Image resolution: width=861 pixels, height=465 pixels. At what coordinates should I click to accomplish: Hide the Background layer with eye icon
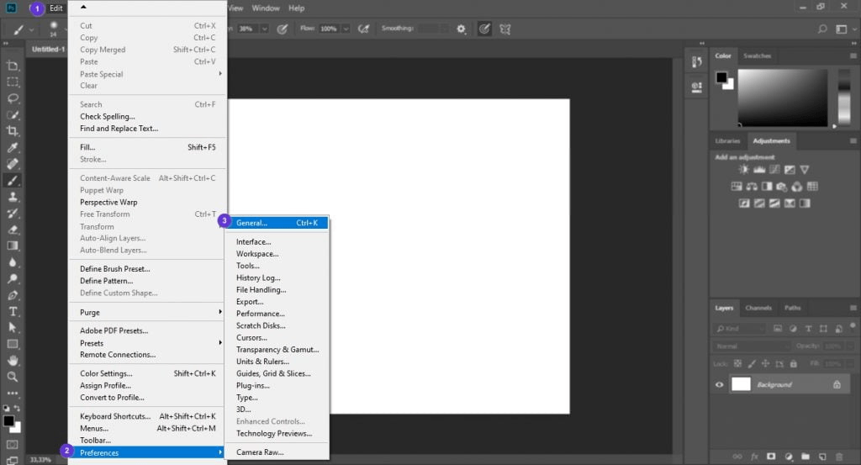[719, 385]
